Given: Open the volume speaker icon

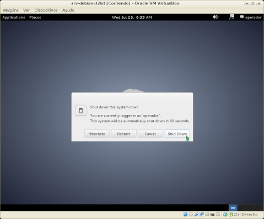Looking at the screenshot, I should [x=215, y=17].
